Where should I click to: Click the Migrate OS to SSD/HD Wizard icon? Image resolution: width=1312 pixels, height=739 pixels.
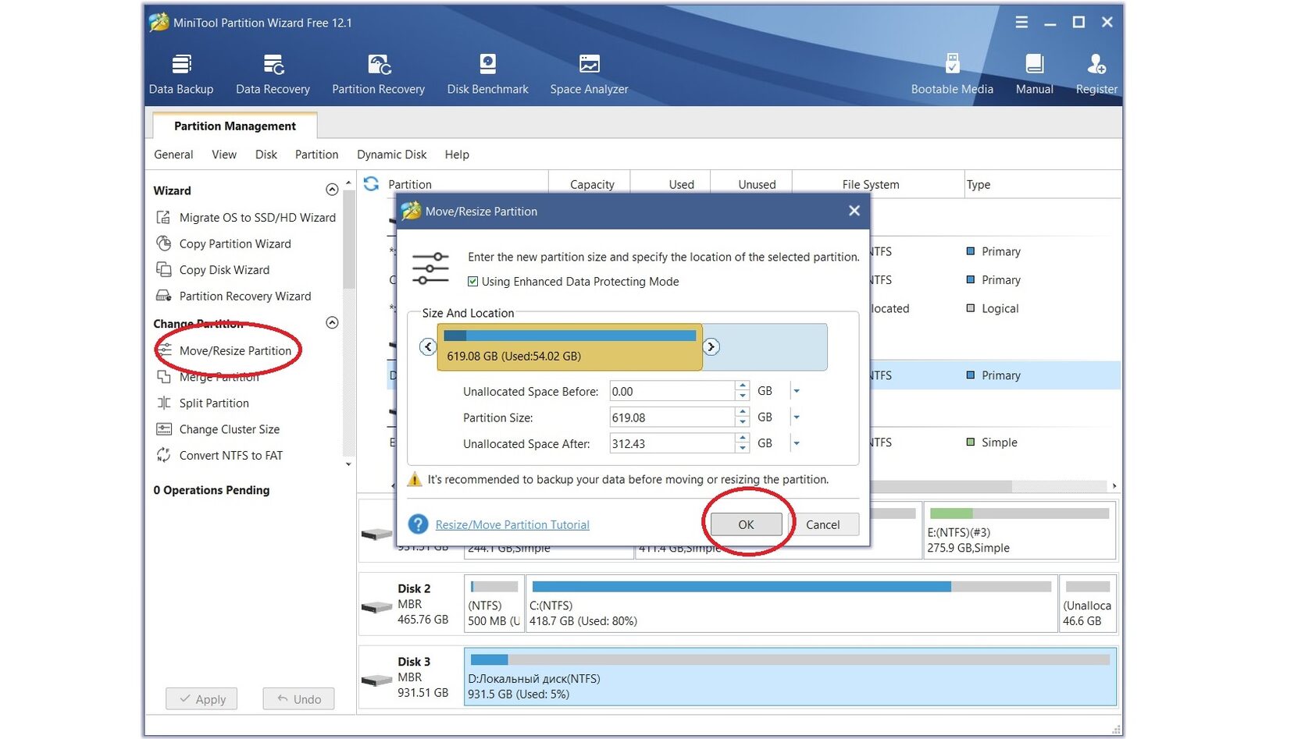tap(163, 217)
